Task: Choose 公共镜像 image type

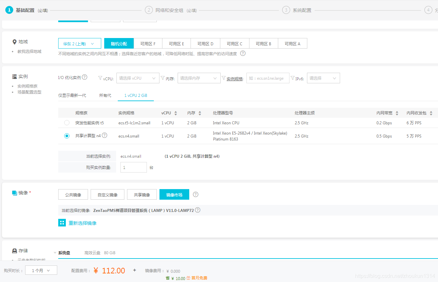Action: coord(73,194)
